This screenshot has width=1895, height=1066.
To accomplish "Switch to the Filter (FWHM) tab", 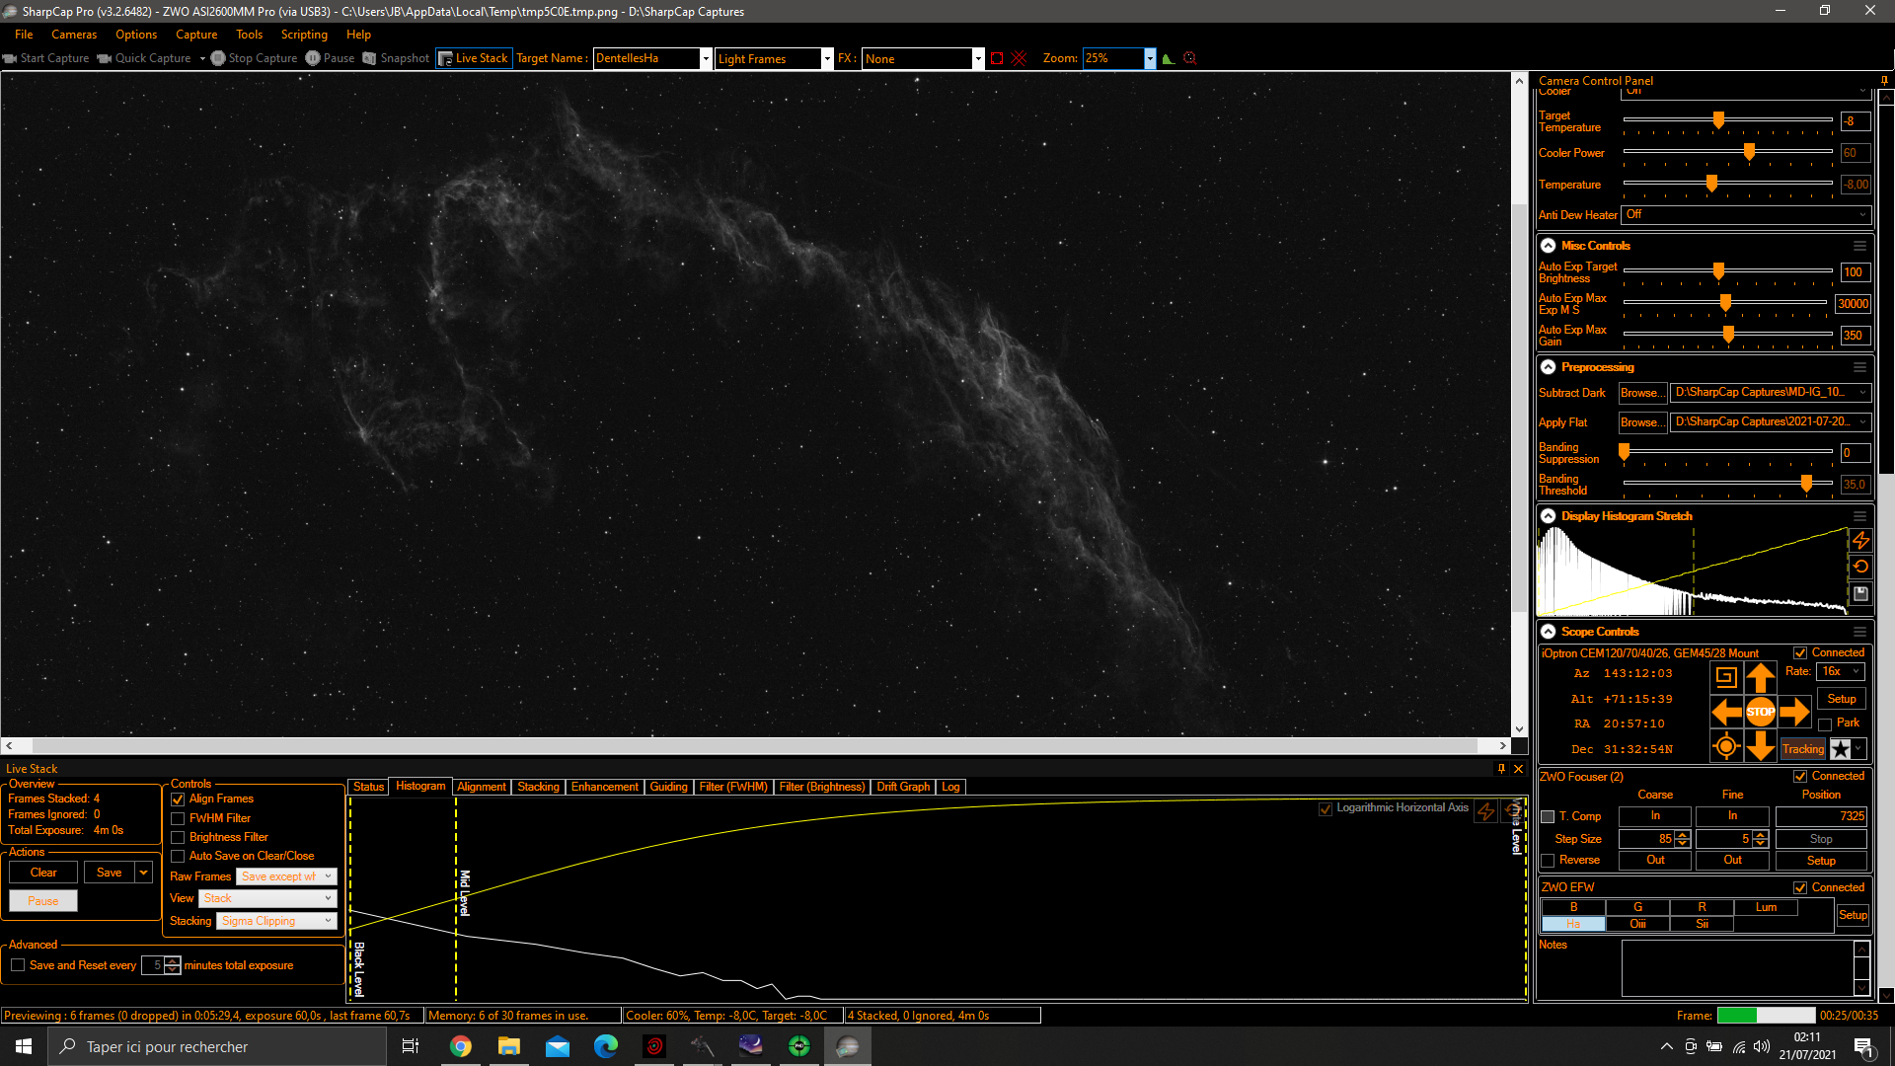I will point(733,787).
